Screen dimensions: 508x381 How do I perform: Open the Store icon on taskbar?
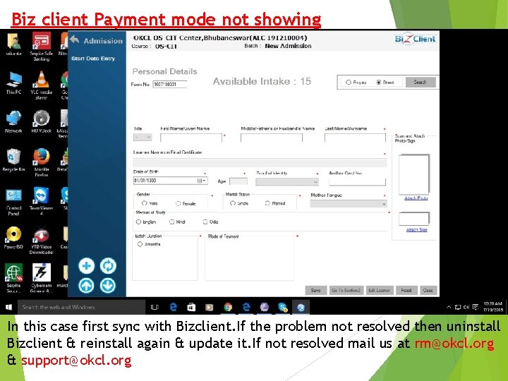(x=191, y=307)
